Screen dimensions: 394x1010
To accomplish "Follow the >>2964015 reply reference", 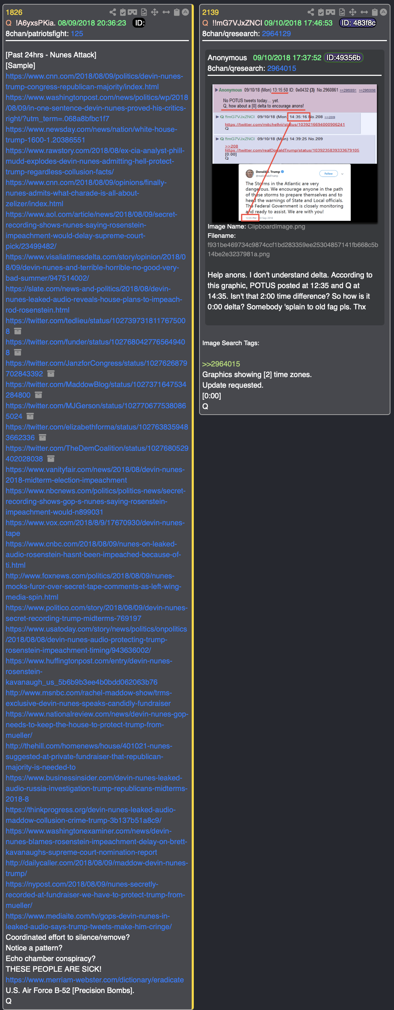I will point(221,364).
